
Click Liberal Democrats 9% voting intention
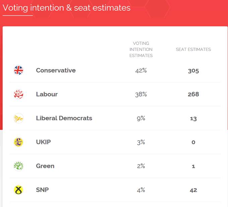[x=141, y=118]
